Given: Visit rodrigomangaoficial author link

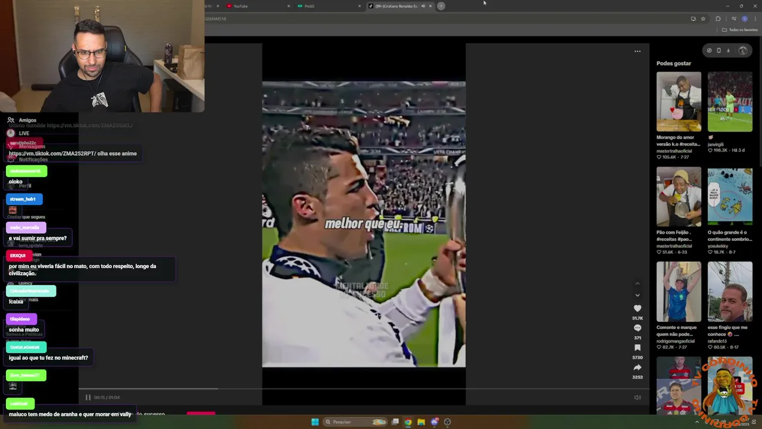Looking at the screenshot, I should (676, 341).
